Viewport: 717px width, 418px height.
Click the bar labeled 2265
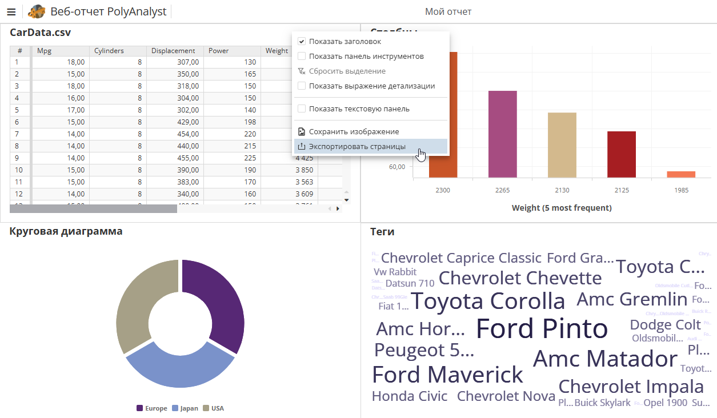point(503,134)
